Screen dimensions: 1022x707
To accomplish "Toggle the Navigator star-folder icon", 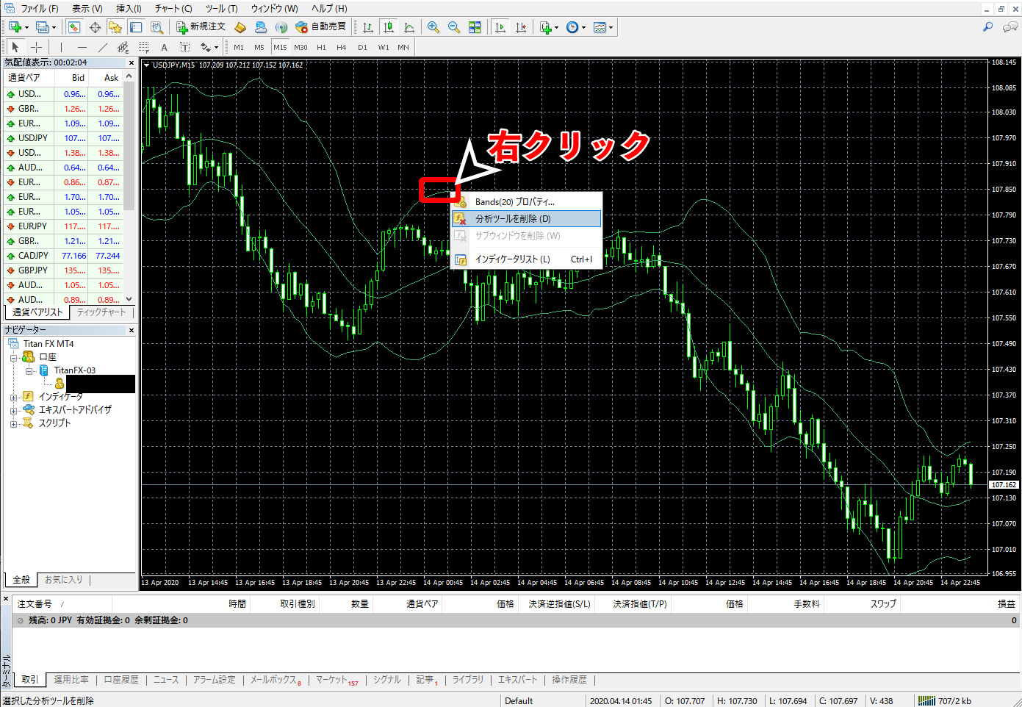I will tap(115, 27).
